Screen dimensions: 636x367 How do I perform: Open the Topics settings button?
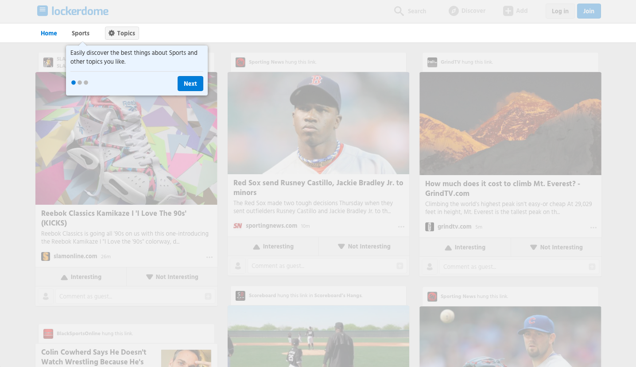click(122, 33)
